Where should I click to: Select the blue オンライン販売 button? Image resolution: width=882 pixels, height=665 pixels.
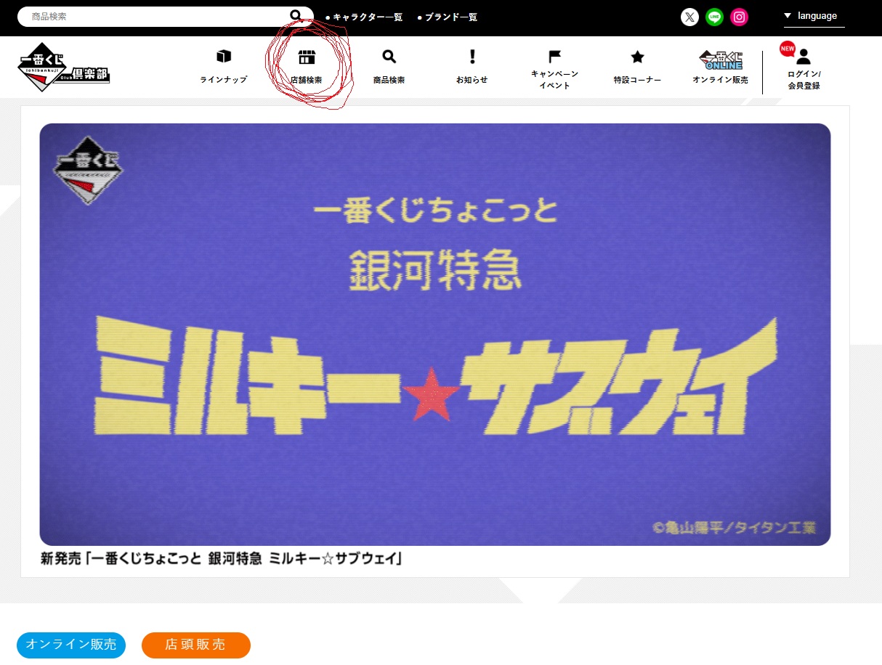(x=71, y=645)
